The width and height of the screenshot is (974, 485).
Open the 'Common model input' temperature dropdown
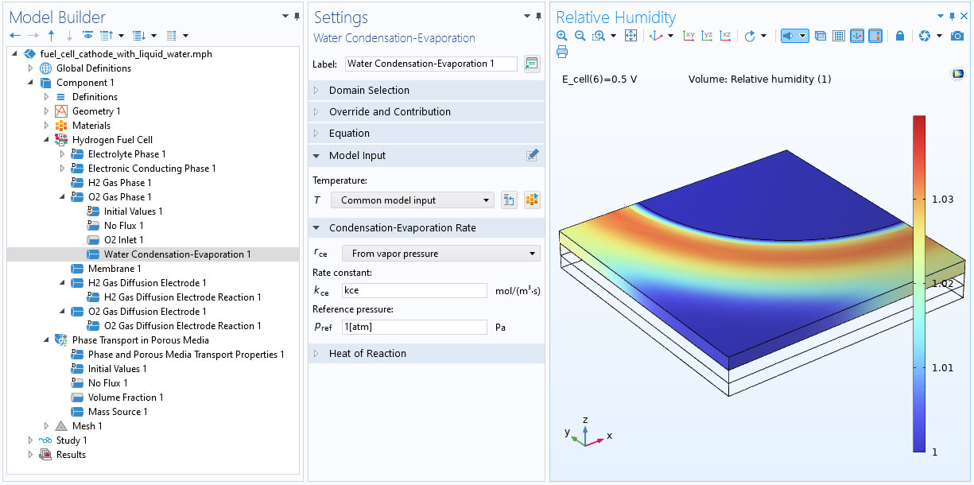pos(413,200)
